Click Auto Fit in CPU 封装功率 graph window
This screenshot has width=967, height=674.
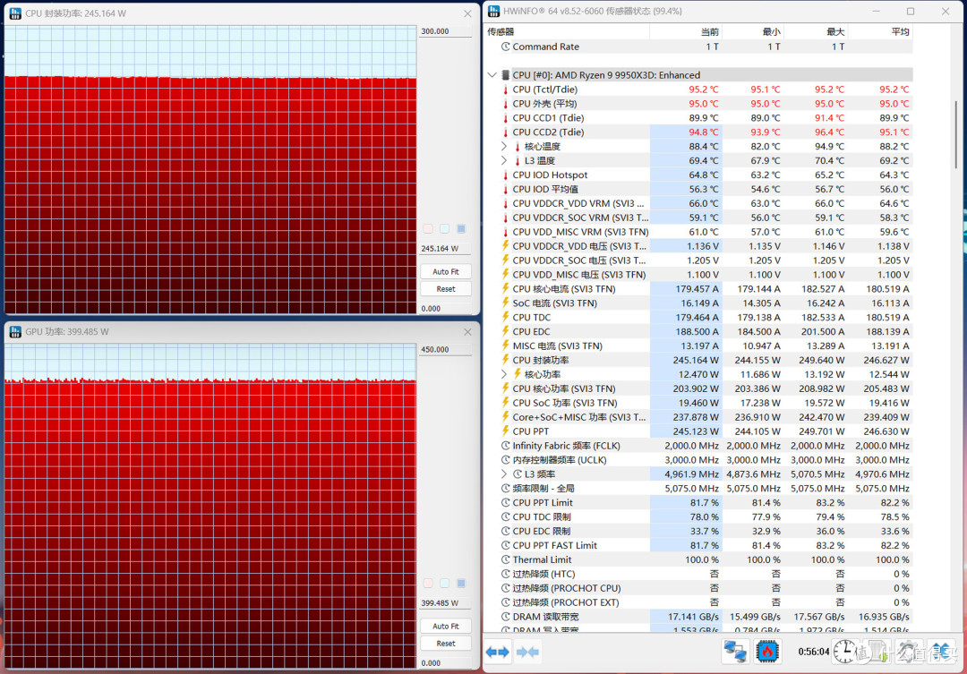446,271
